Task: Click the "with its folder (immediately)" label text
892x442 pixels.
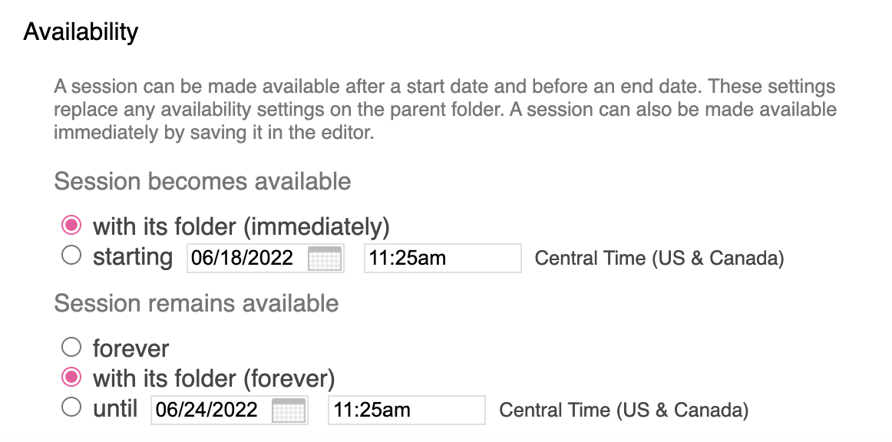Action: click(x=241, y=227)
